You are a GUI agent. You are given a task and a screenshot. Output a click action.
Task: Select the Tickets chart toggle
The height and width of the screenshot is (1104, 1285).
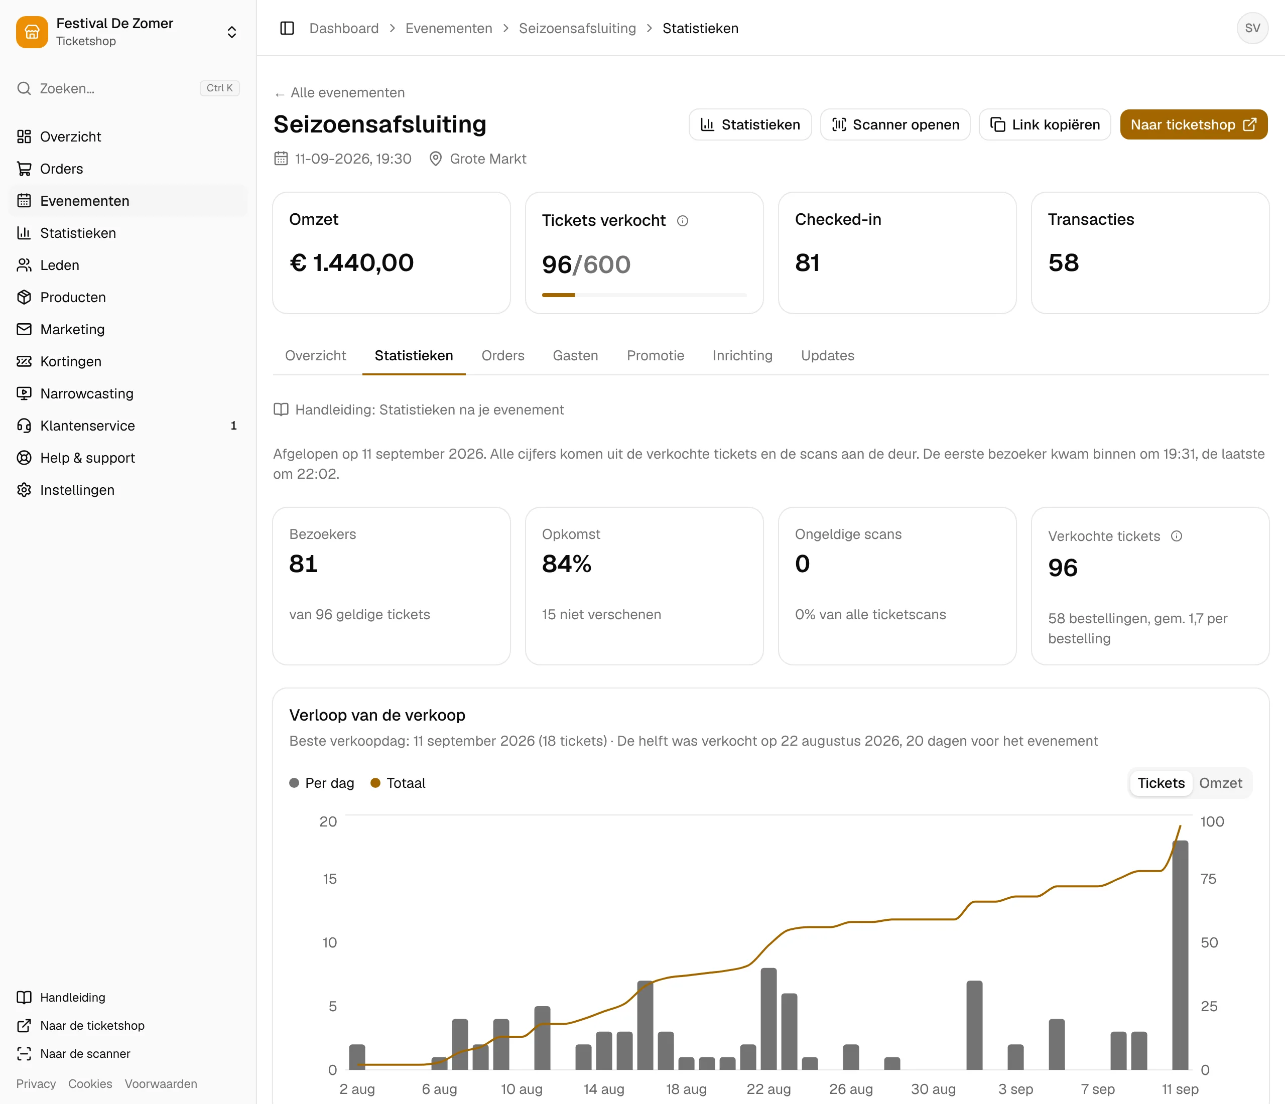pyautogui.click(x=1161, y=783)
